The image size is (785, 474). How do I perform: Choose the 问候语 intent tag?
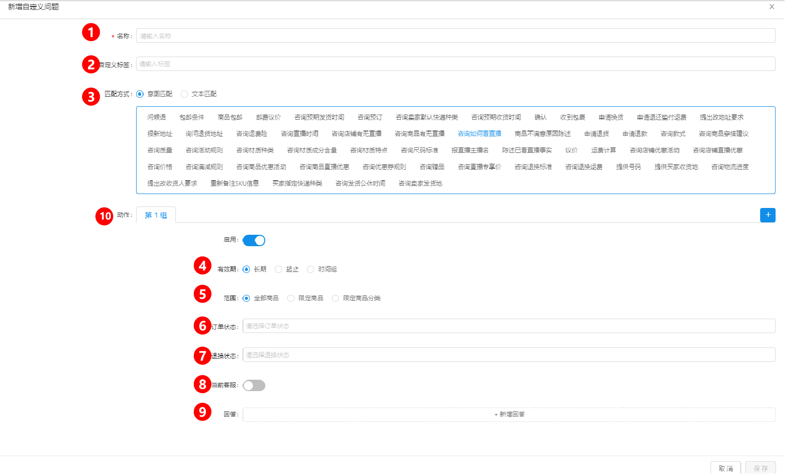coord(157,117)
